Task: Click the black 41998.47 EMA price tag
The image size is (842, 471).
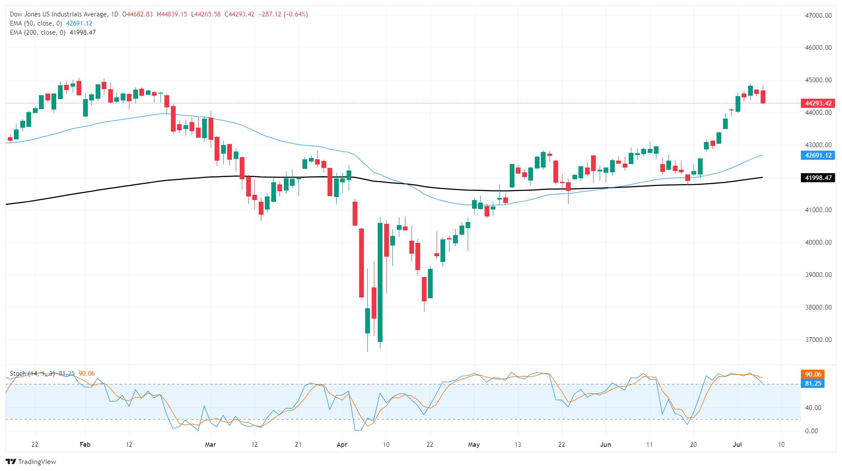Action: [x=817, y=177]
